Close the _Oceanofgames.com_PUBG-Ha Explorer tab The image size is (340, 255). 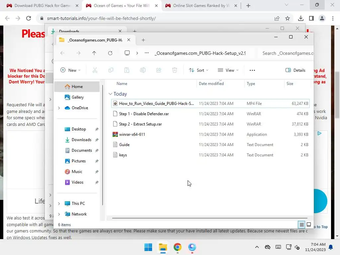[x=128, y=40]
